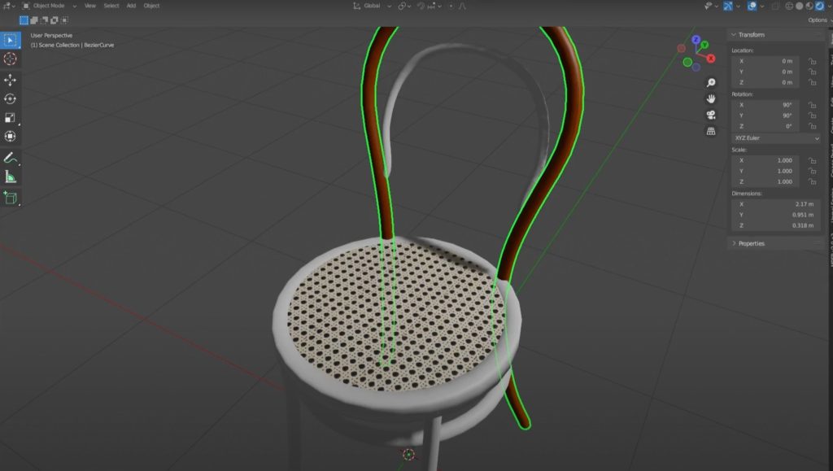Activate the Rotate tool
Screen dimensions: 833x471
(11, 98)
